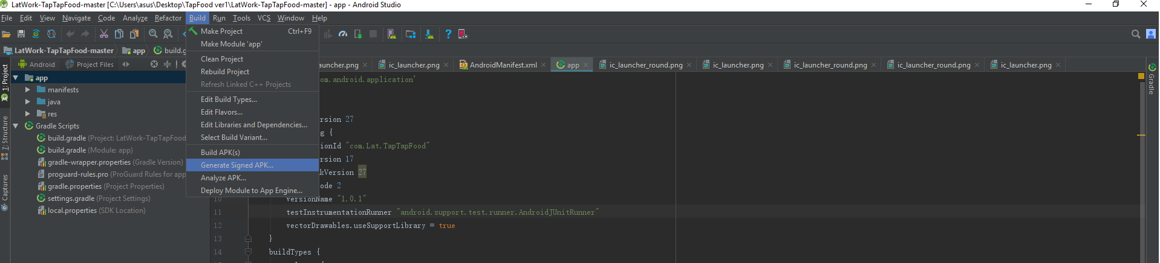This screenshot has height=263, width=1160.
Task: Click the Profile app speedometer icon
Action: point(343,34)
